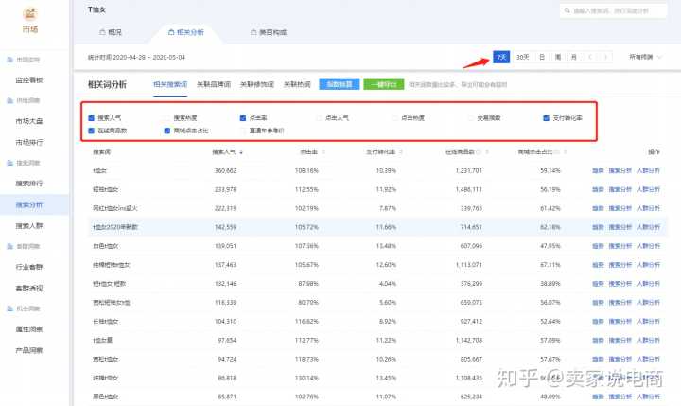Viewport: 681px width, 406px height.
Task: Click the sort arrow on 搜索人气 column
Action: click(241, 152)
